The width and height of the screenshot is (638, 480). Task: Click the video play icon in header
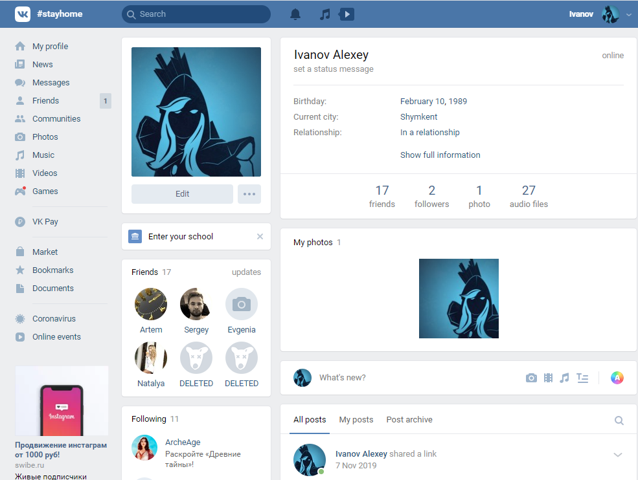pos(347,14)
